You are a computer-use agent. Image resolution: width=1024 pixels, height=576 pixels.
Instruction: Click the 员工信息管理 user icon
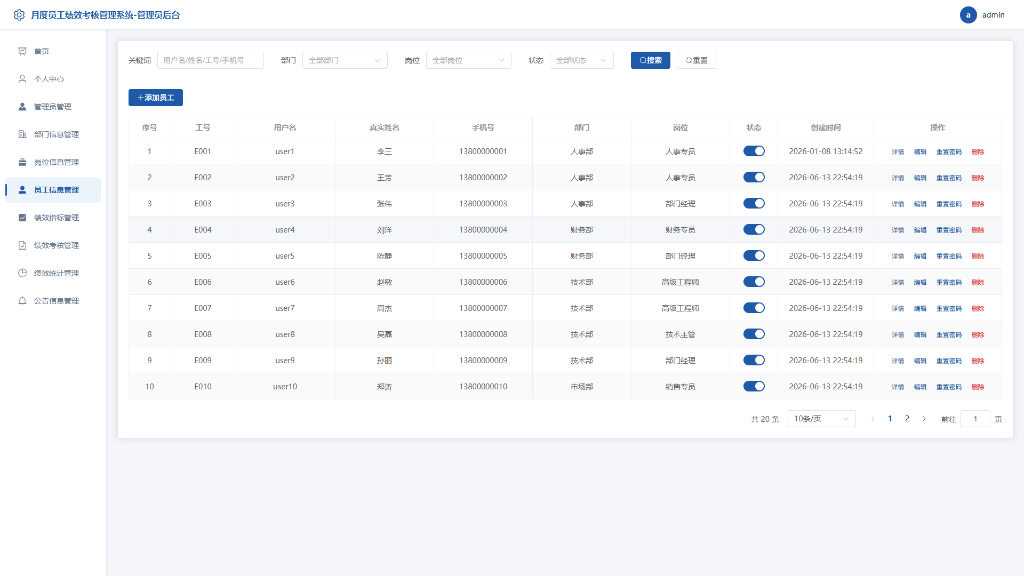[22, 190]
